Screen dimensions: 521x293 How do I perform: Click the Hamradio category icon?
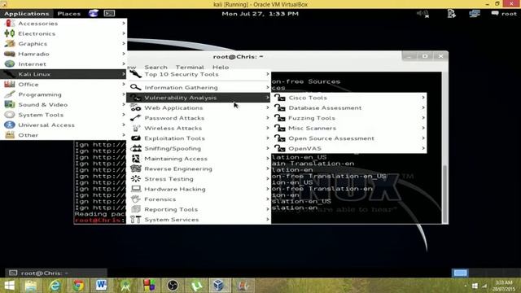10,54
